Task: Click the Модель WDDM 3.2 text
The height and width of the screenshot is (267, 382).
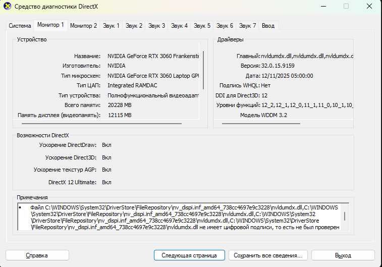Action: (263, 115)
